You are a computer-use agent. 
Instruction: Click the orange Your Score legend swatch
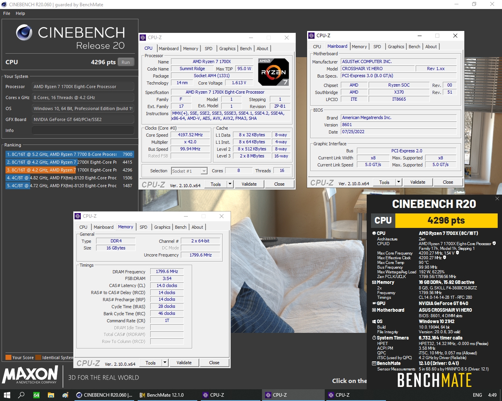click(8, 358)
